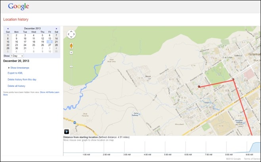Click the Mozar point of interest marker

pos(148,81)
